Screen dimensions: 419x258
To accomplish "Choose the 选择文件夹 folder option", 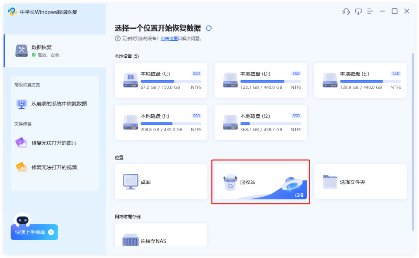I will 360,181.
